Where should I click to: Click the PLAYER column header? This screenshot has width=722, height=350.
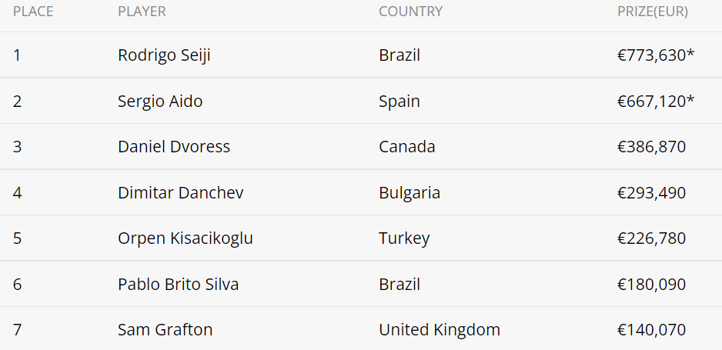(x=142, y=12)
